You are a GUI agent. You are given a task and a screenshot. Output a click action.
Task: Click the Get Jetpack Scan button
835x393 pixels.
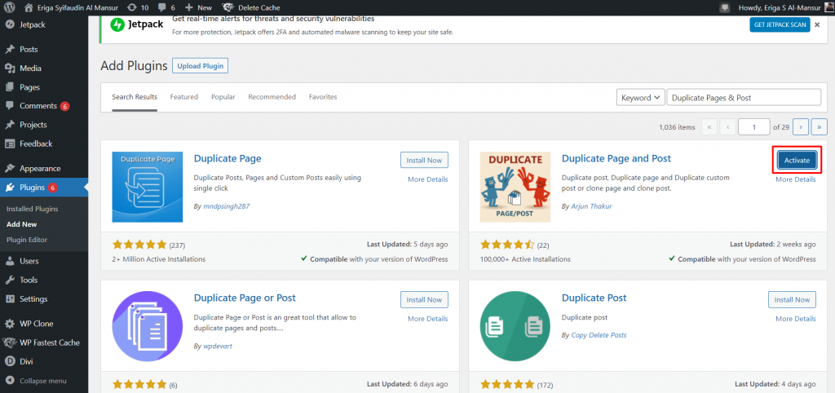pos(780,24)
